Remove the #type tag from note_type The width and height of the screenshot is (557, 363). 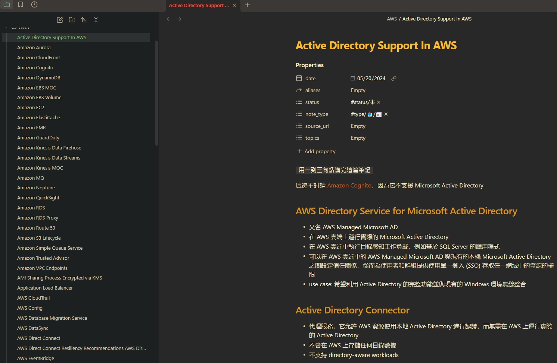[x=386, y=114]
